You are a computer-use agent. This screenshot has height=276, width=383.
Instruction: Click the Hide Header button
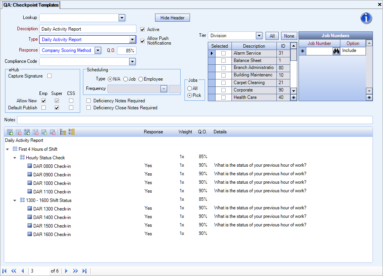click(x=172, y=17)
